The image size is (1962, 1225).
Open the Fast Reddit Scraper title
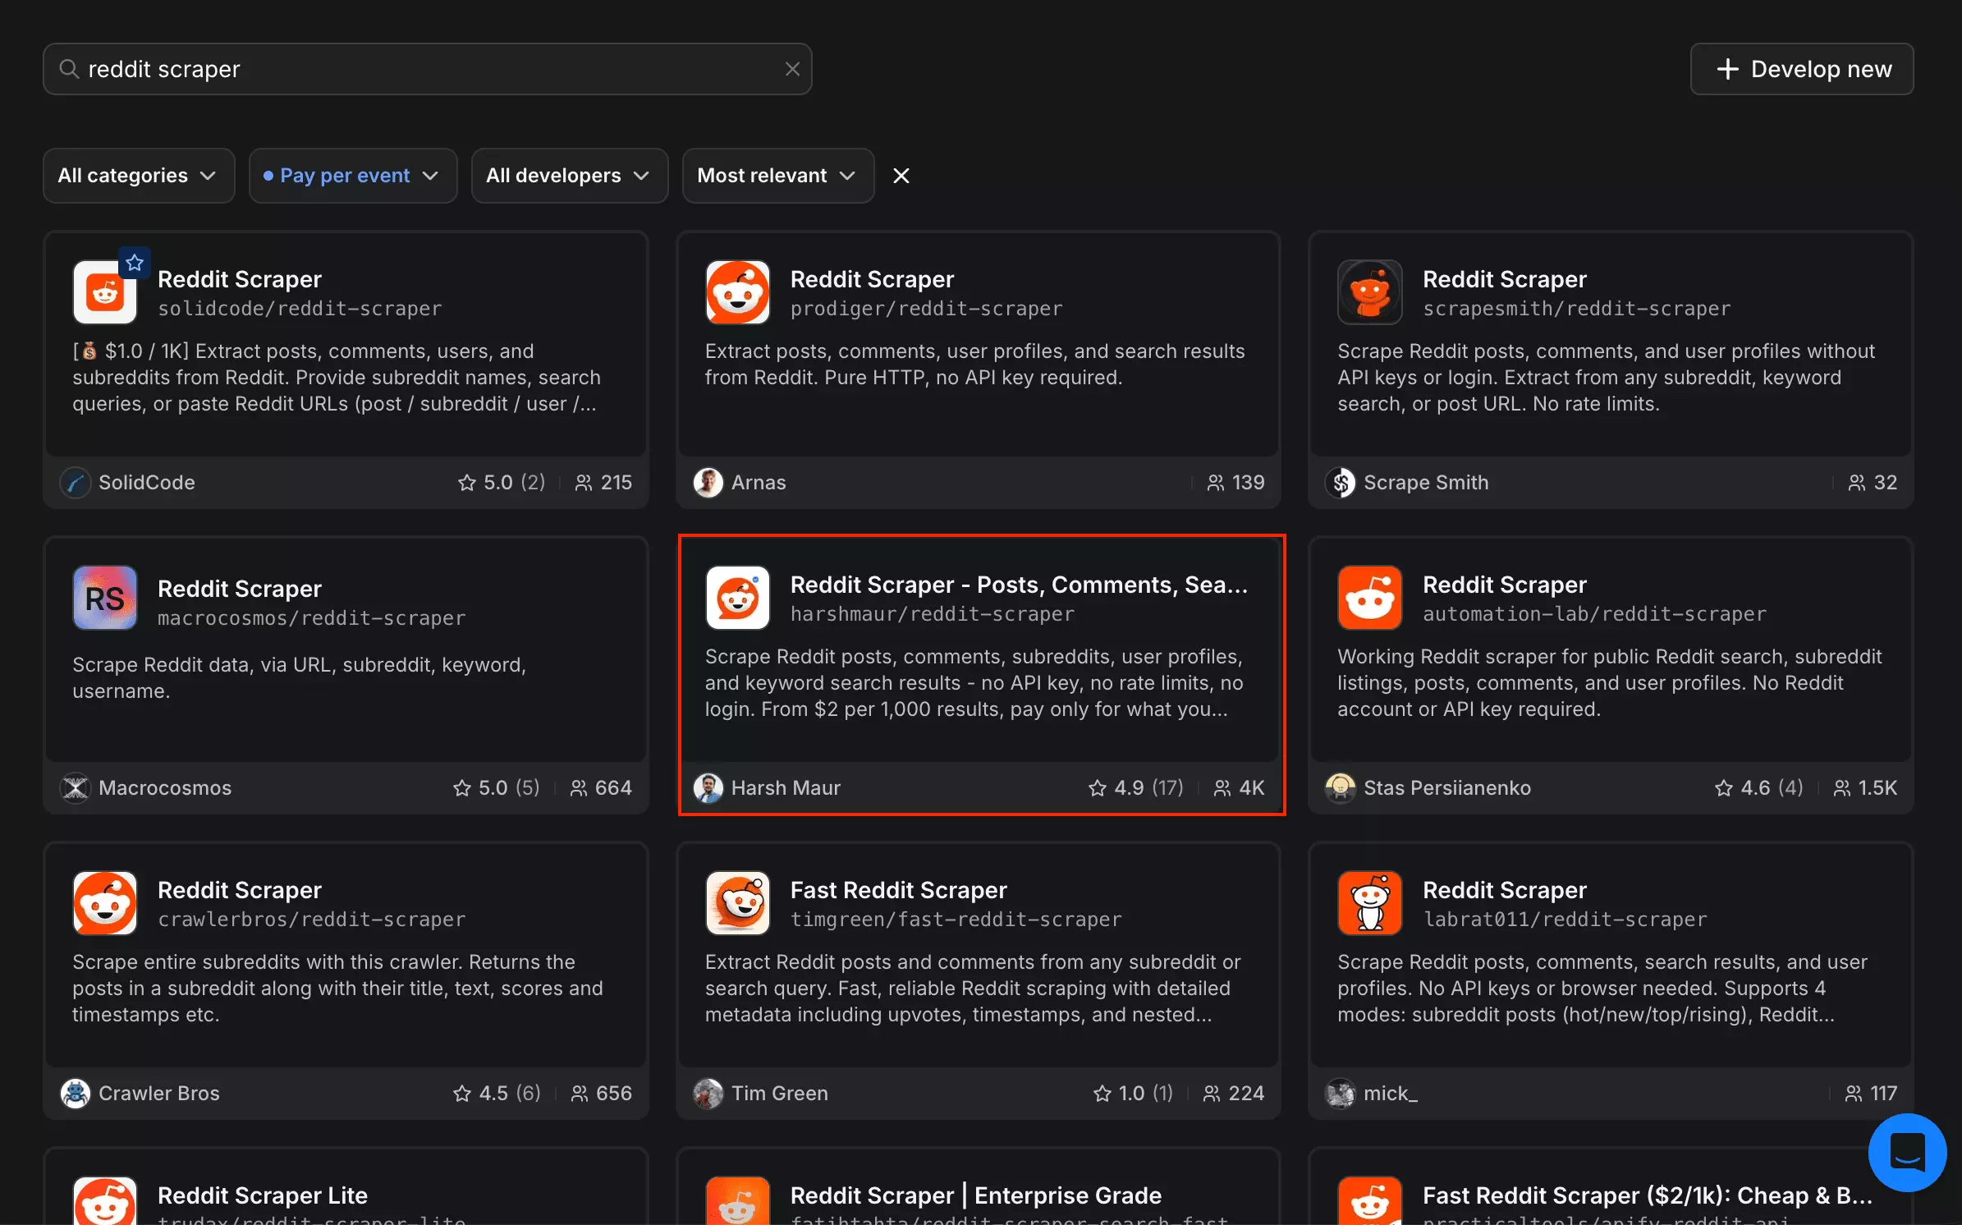tap(898, 890)
